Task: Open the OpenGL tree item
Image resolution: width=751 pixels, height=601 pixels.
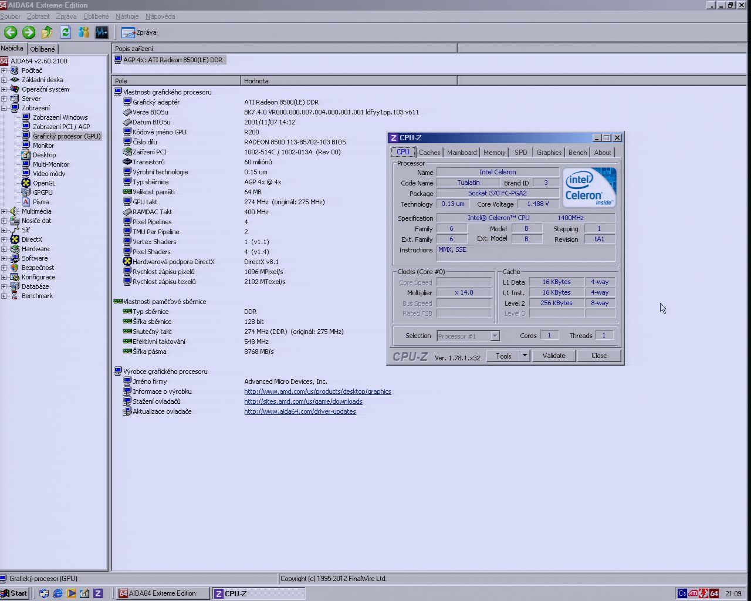Action: point(44,183)
